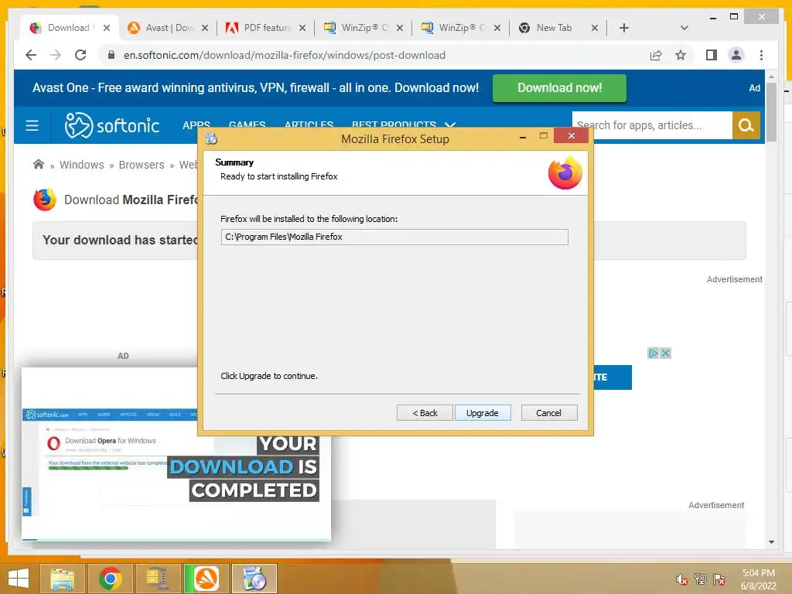Close the PDF features tab
Screen dimensions: 792x594
pos(302,29)
